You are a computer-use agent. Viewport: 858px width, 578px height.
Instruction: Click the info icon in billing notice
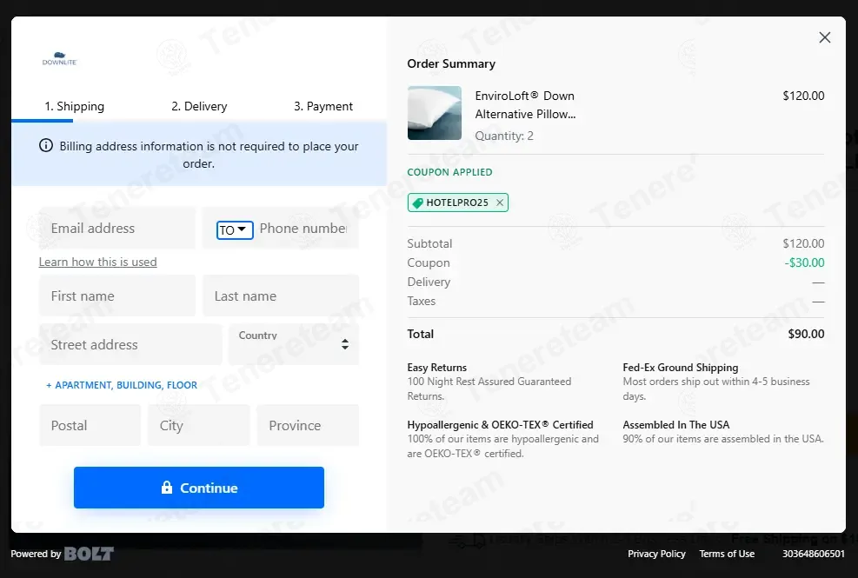click(x=46, y=146)
